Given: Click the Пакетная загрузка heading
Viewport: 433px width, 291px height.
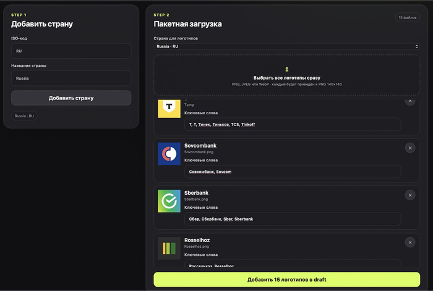Looking at the screenshot, I should [187, 24].
